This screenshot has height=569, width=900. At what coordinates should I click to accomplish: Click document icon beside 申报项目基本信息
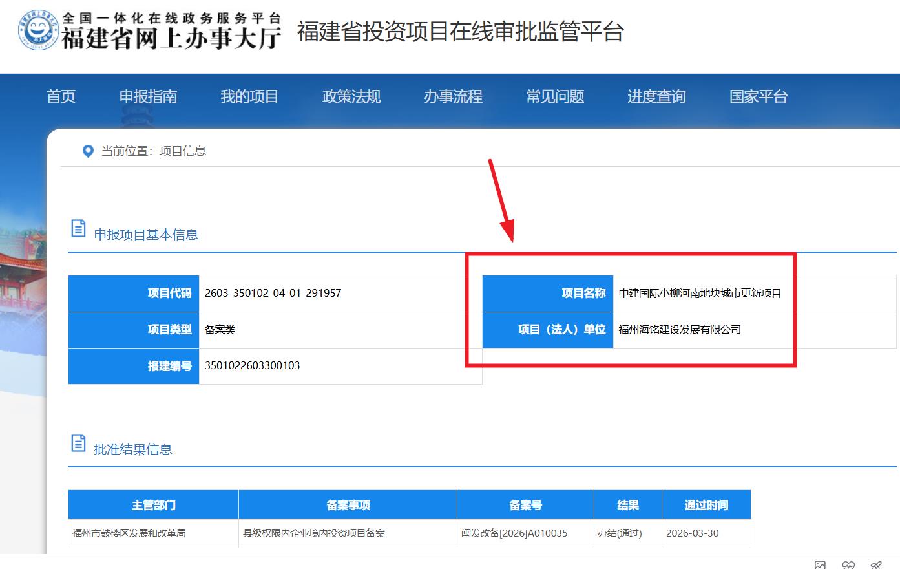point(78,228)
